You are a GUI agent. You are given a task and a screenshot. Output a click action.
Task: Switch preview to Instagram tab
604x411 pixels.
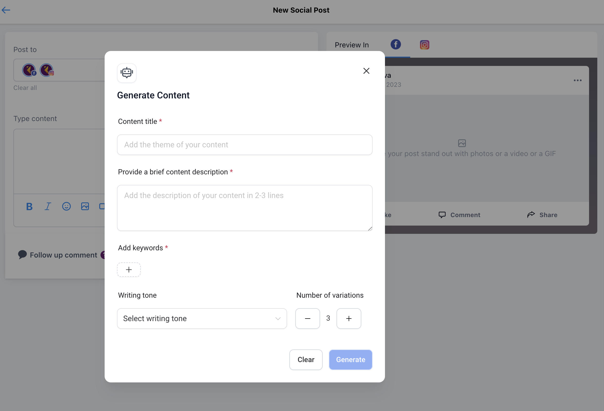(424, 45)
